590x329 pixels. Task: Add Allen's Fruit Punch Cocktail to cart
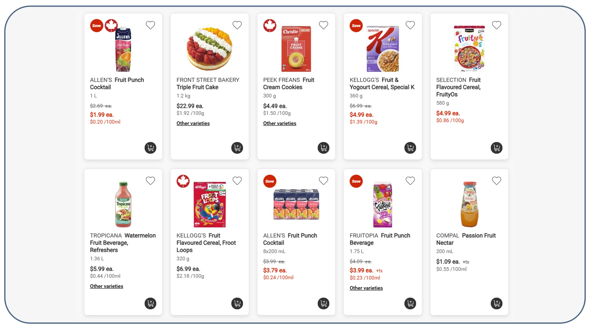(x=150, y=148)
